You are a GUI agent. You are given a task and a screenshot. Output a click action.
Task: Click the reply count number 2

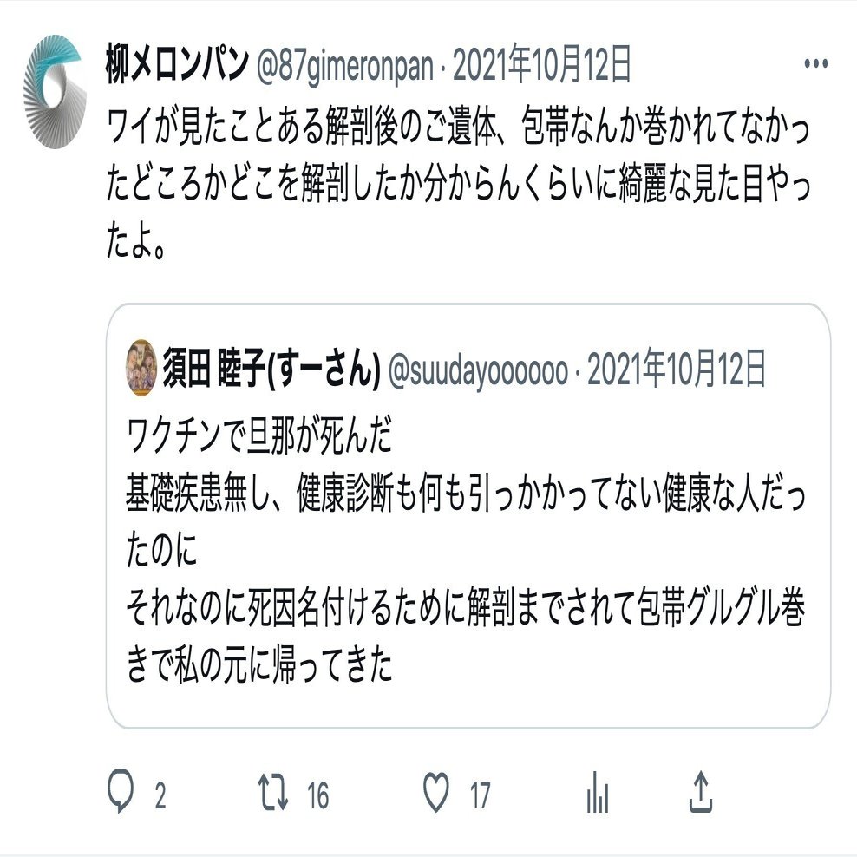pyautogui.click(x=160, y=795)
